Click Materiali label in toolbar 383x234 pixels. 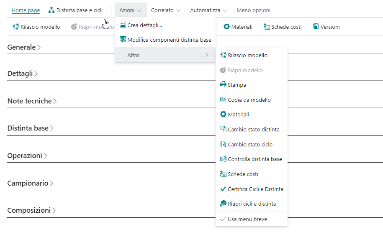pos(242,27)
